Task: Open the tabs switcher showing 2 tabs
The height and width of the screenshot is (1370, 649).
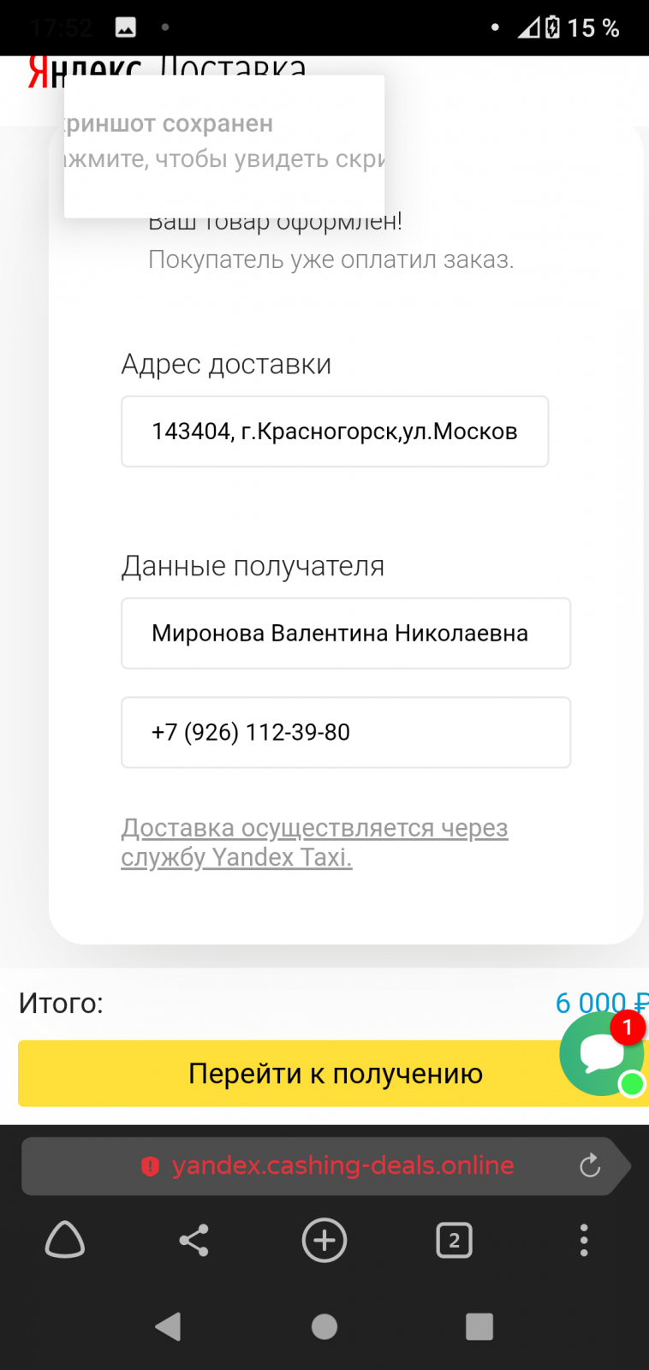Action: [x=455, y=1240]
